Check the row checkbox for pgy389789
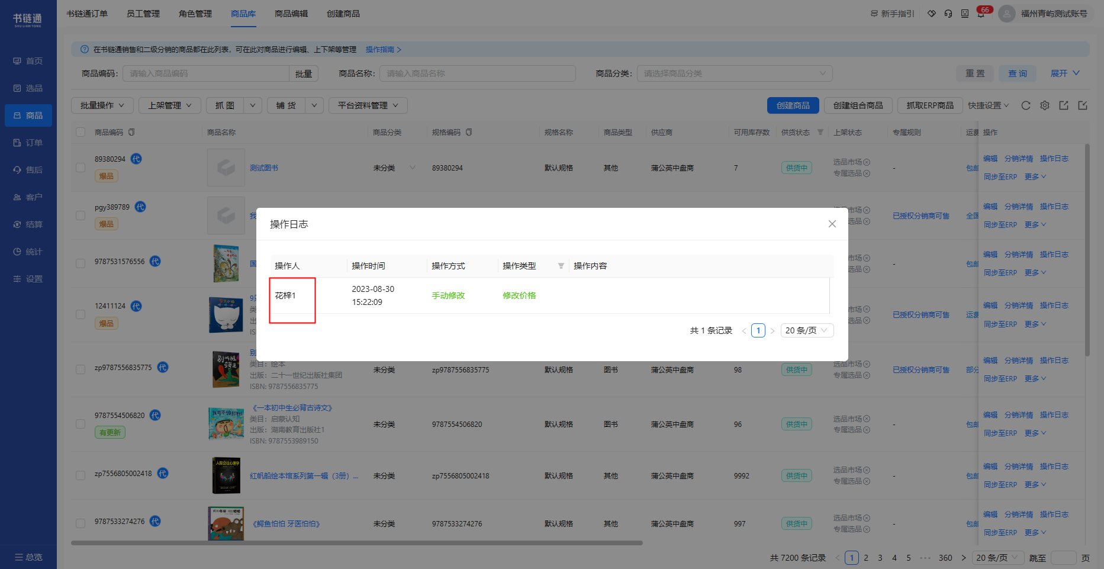The height and width of the screenshot is (569, 1104). pyautogui.click(x=81, y=216)
